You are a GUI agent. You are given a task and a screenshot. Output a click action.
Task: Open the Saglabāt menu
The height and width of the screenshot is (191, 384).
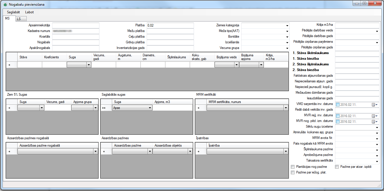pyautogui.click(x=13, y=12)
